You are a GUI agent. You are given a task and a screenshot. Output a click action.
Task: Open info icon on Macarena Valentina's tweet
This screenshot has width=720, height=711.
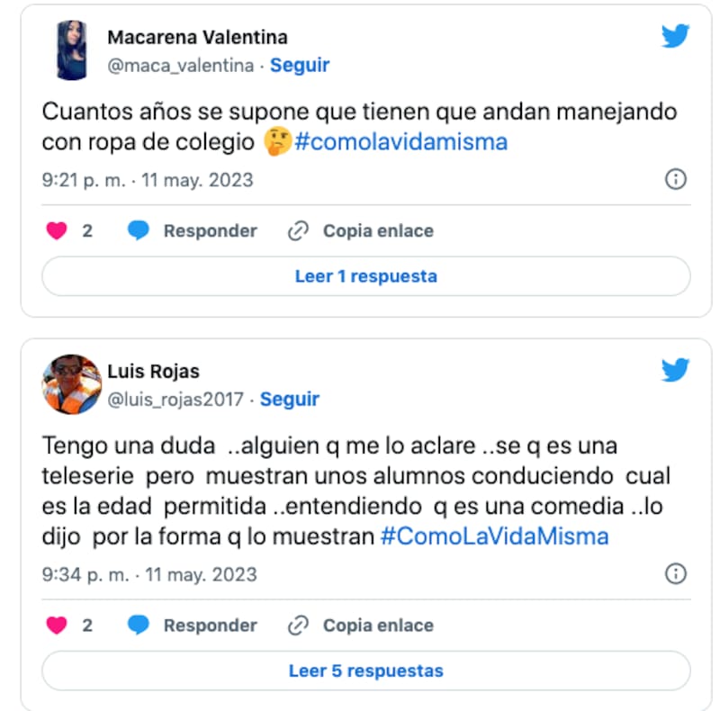[x=675, y=180]
